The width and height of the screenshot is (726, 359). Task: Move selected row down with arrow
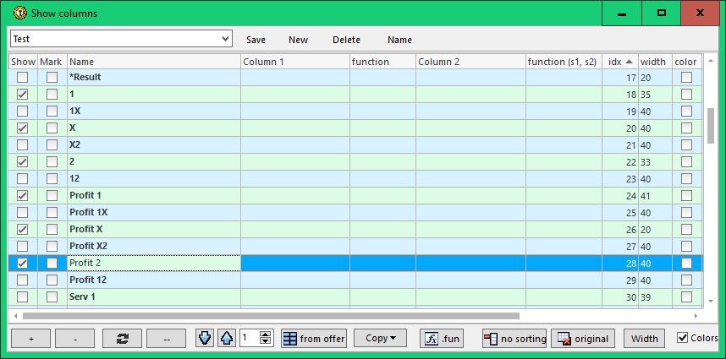205,339
